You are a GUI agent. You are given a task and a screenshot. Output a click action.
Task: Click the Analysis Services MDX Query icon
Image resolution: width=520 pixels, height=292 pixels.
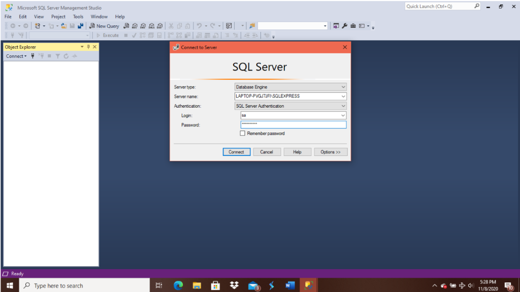135,26
